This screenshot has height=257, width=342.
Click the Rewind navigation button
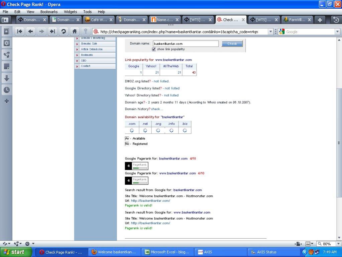tap(20, 32)
